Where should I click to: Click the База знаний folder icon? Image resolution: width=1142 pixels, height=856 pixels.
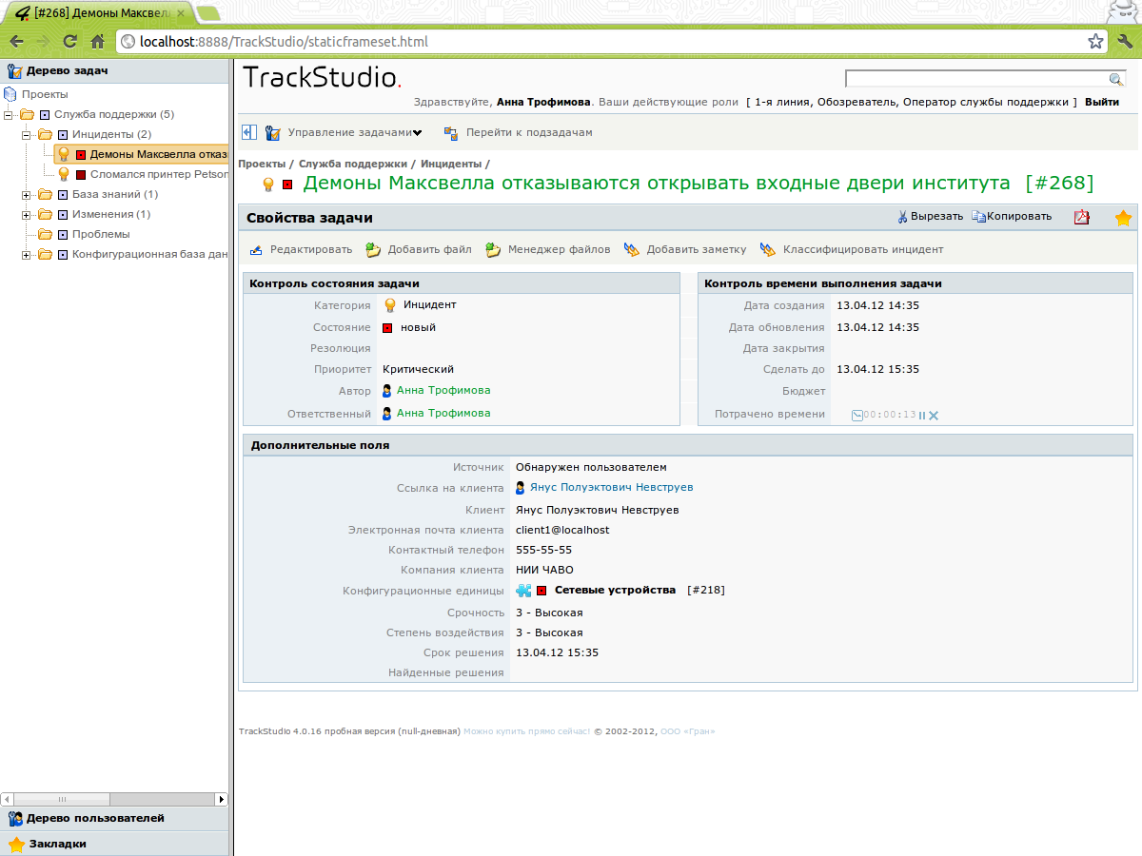pyautogui.click(x=45, y=194)
